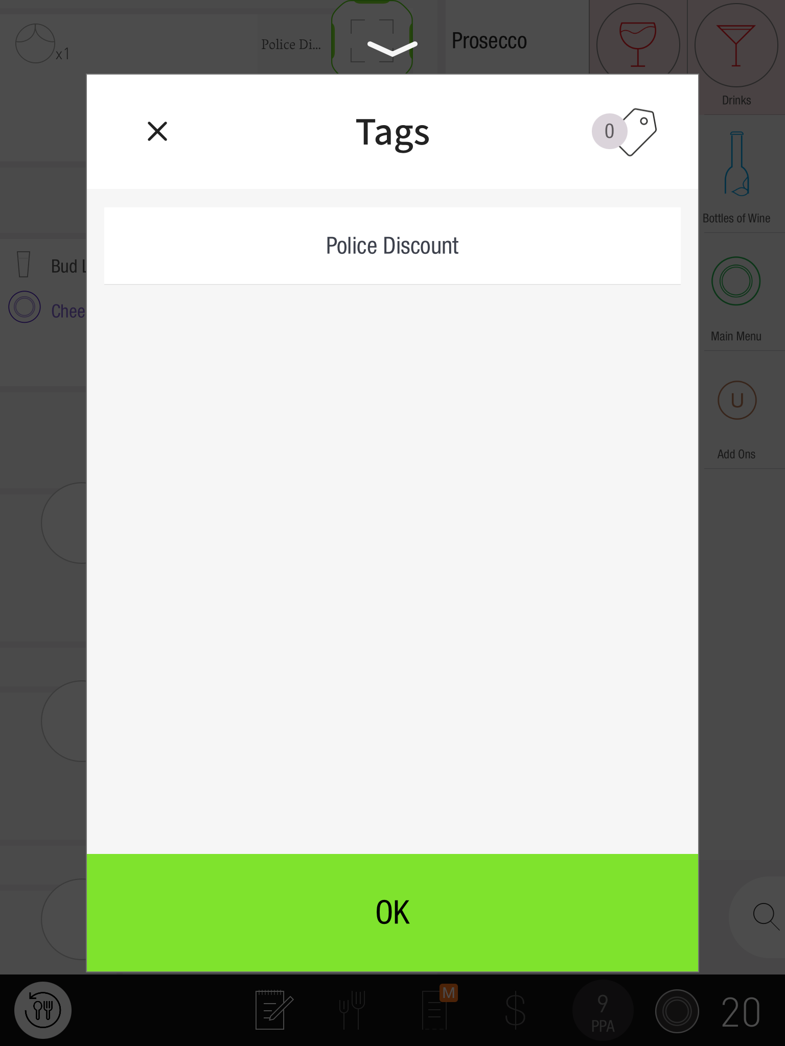
Task: Select the Prosecco menu item
Action: tap(489, 41)
